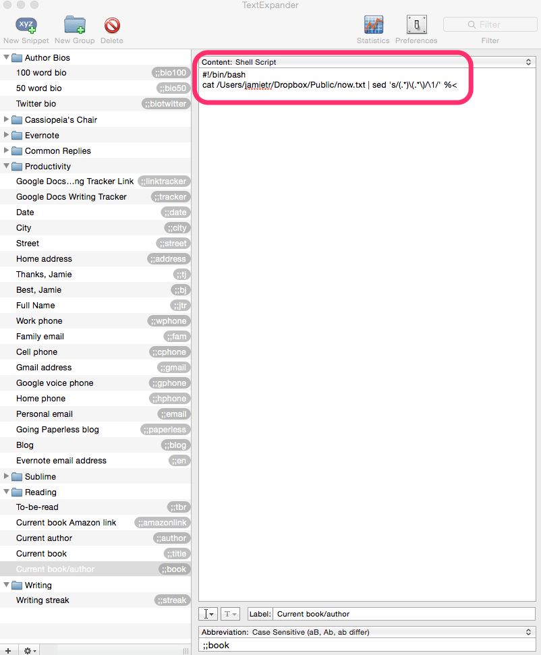Select the 50 word bio snippet
The width and height of the screenshot is (541, 655).
coord(95,88)
